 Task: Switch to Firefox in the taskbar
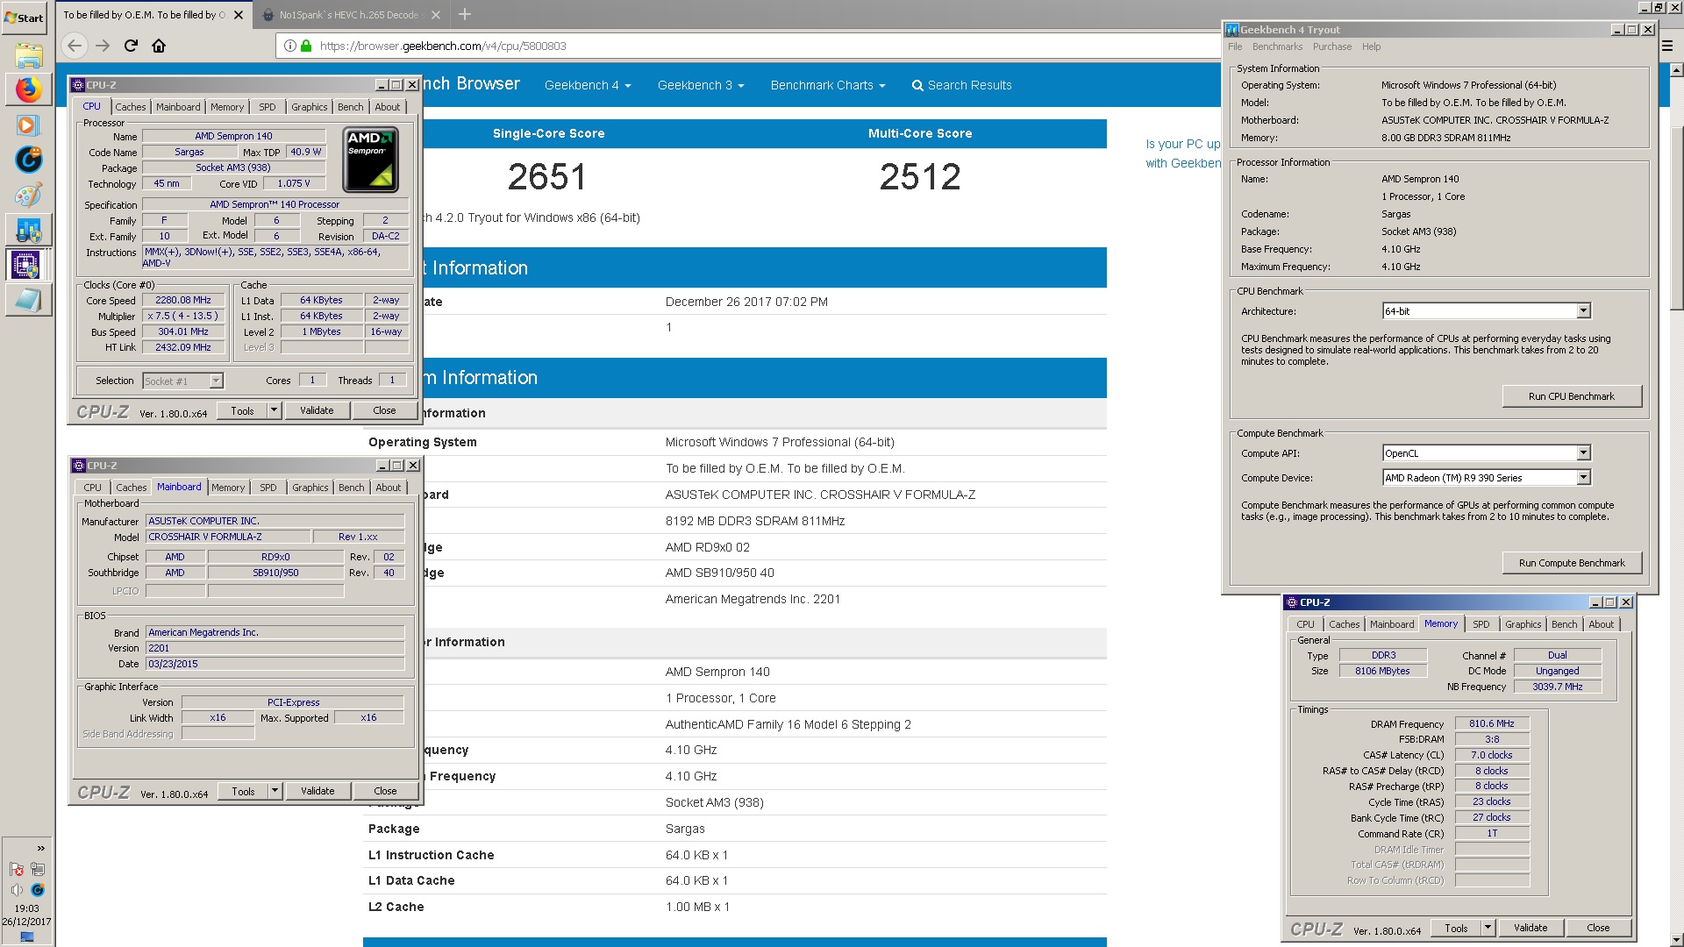point(28,89)
